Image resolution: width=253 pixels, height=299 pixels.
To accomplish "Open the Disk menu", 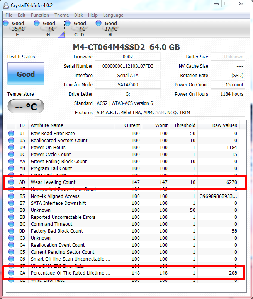I will (x=78, y=15).
